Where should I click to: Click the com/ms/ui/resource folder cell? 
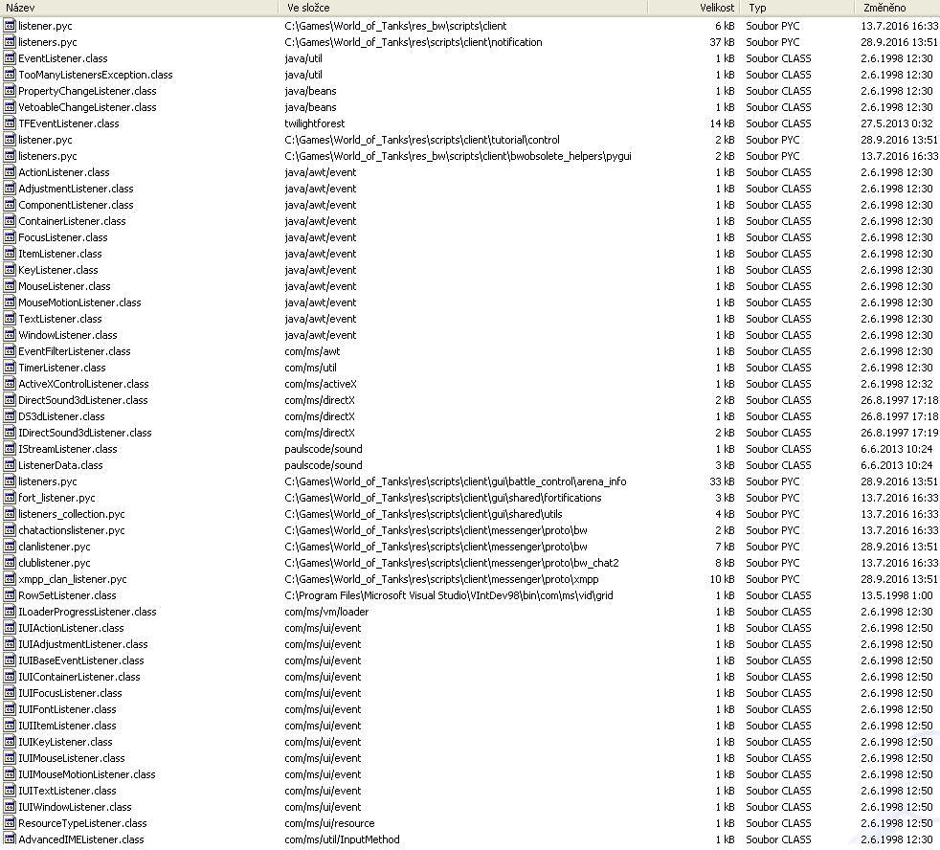(329, 823)
